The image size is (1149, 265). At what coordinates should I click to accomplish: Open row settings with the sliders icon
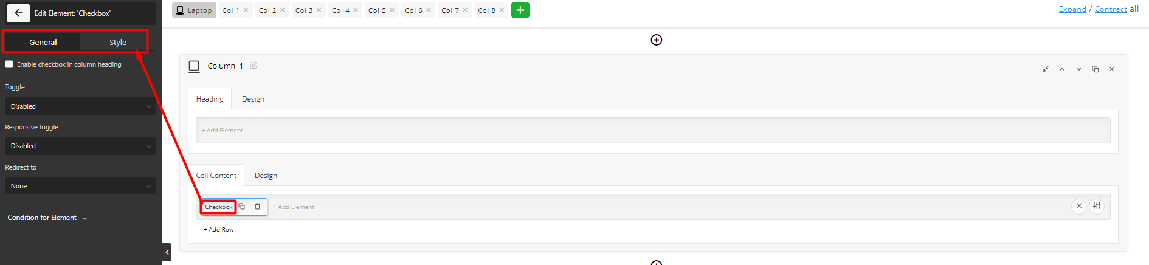[1097, 206]
